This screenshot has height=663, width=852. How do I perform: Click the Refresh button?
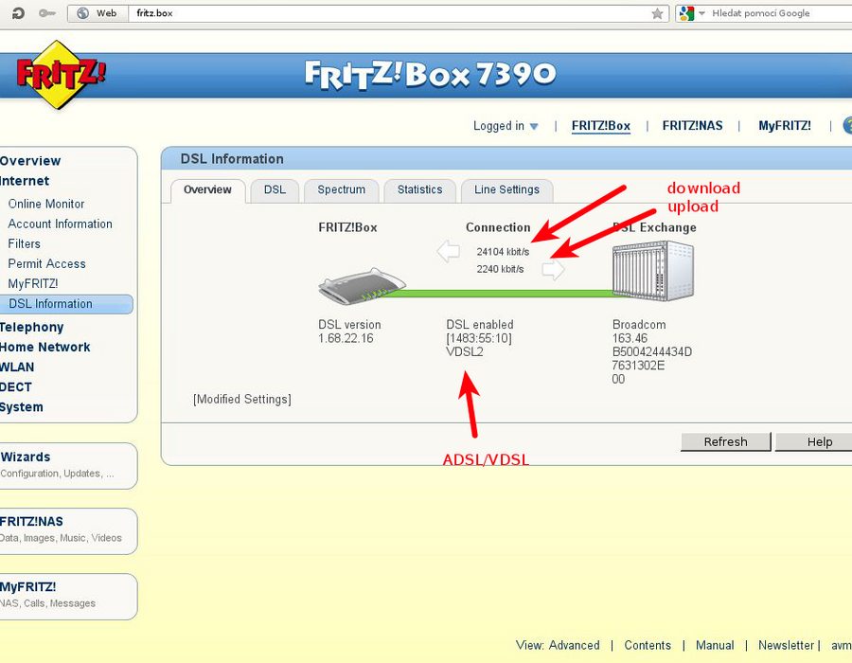[725, 441]
